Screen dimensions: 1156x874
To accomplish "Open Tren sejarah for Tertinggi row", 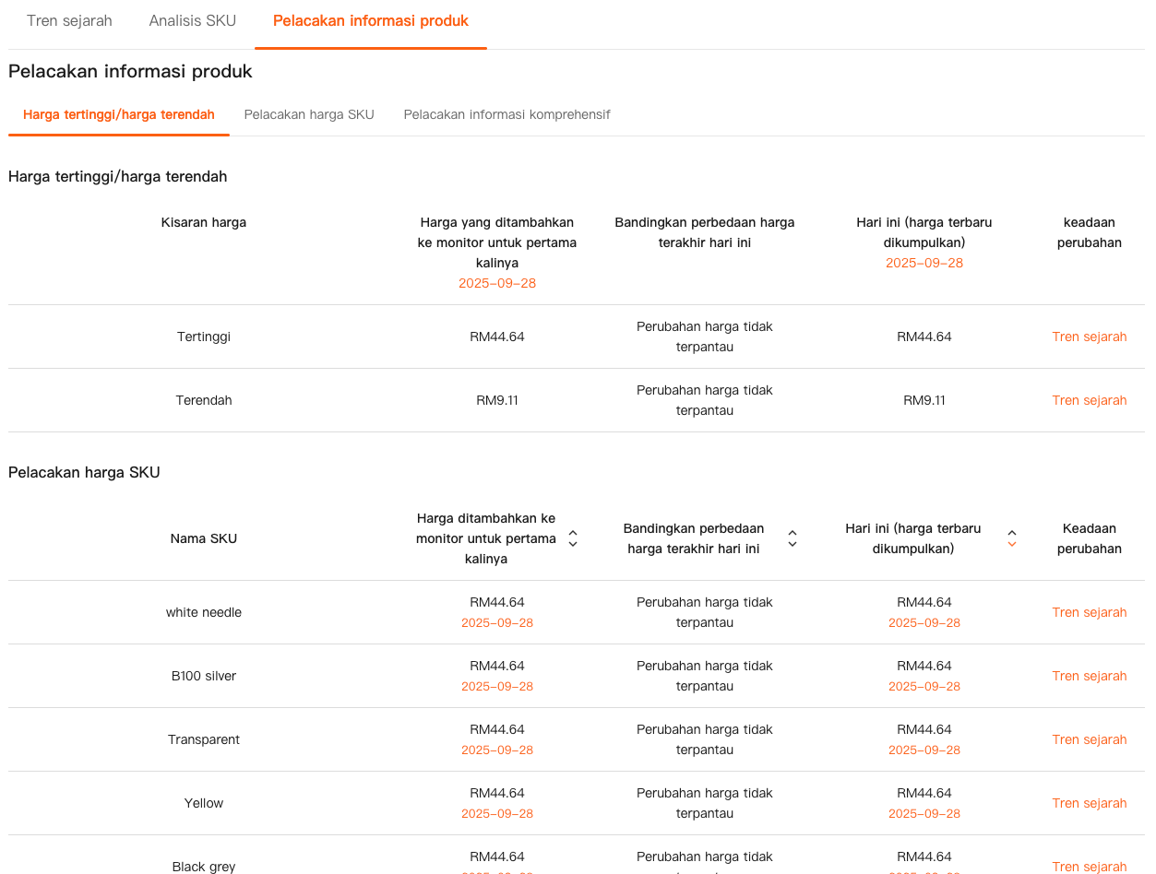I will [x=1089, y=337].
